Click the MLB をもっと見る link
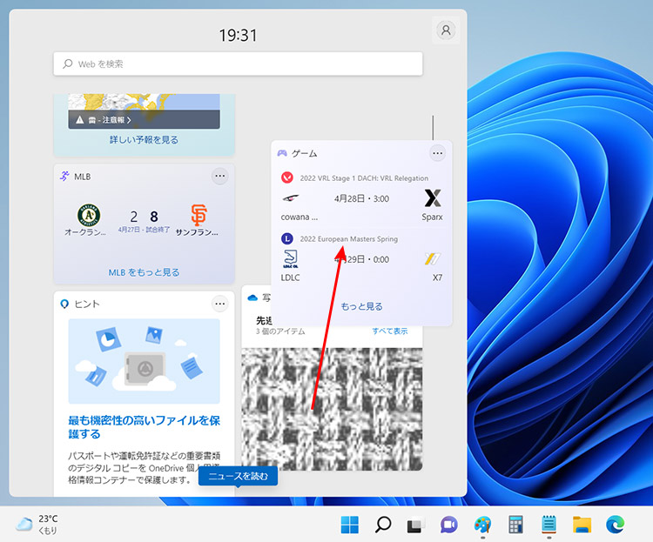 click(144, 272)
